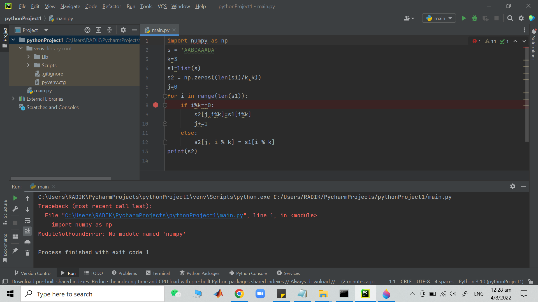Click the Run button to execute script
The height and width of the screenshot is (302, 538).
click(x=464, y=18)
